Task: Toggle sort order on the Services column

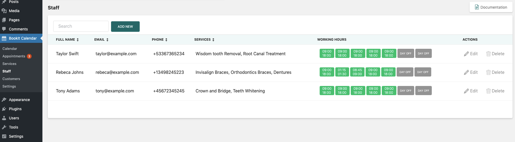Action: point(213,40)
